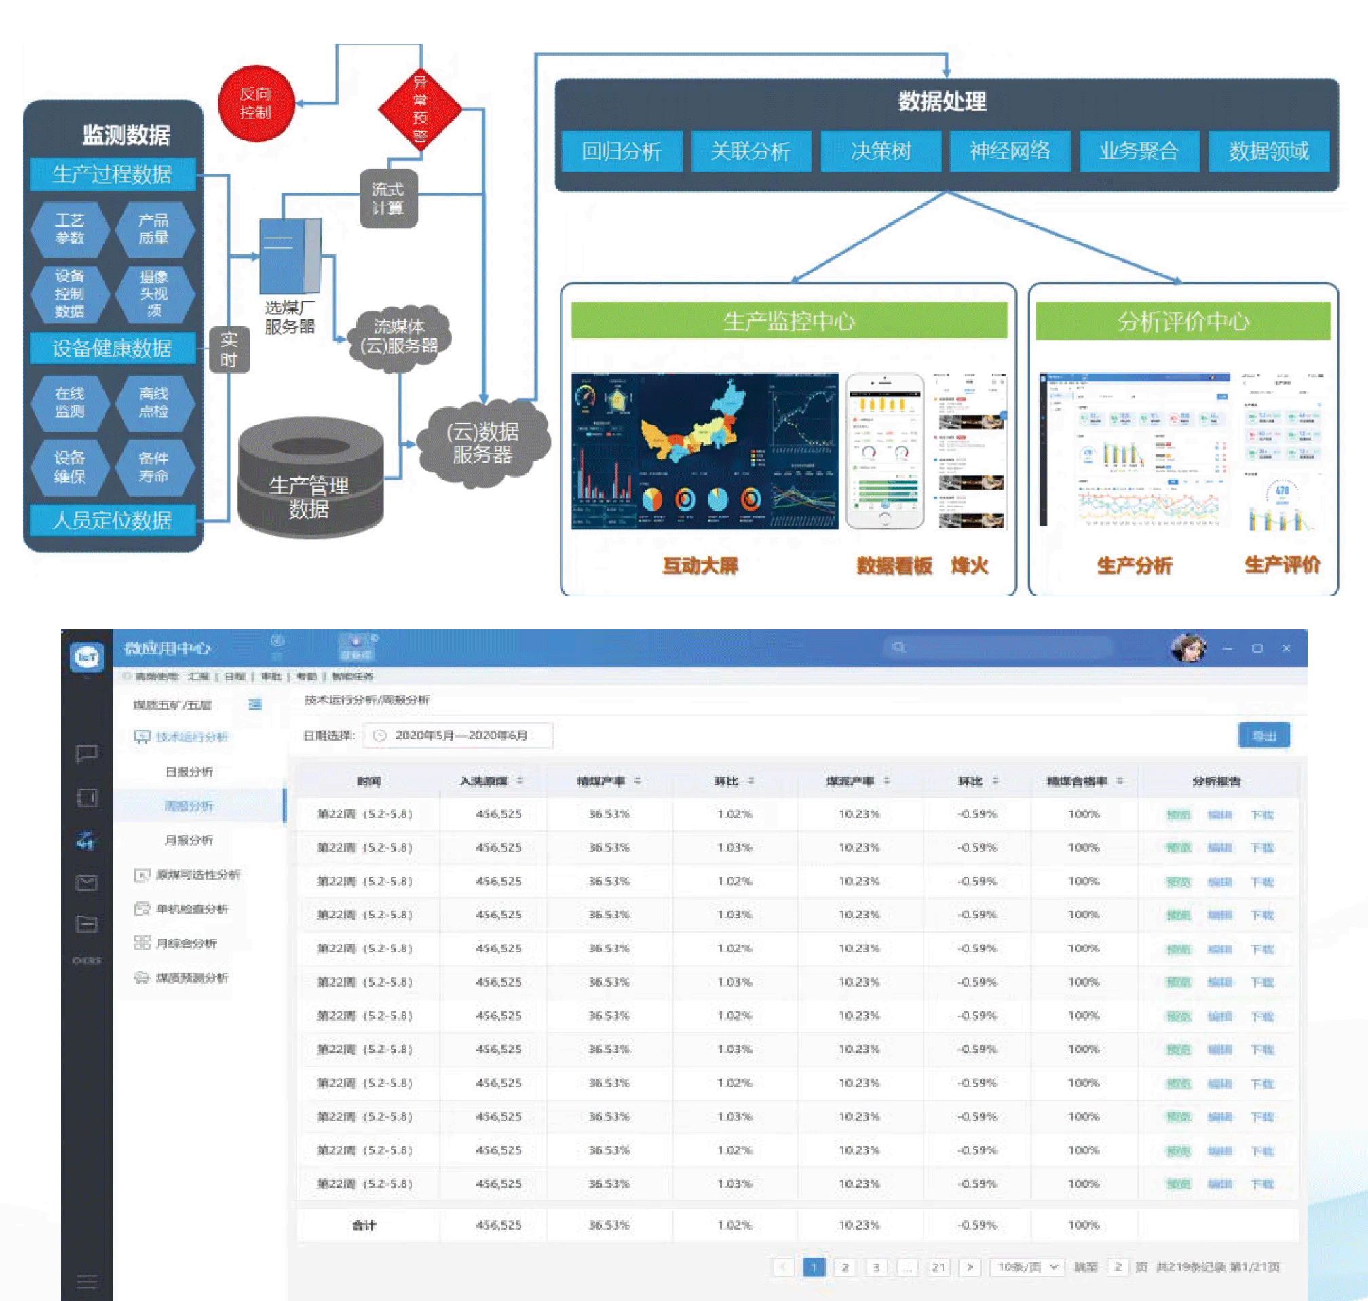This screenshot has height=1301, width=1368.
Task: Click the 原煤可选性分析 menu icon
Action: click(x=142, y=874)
